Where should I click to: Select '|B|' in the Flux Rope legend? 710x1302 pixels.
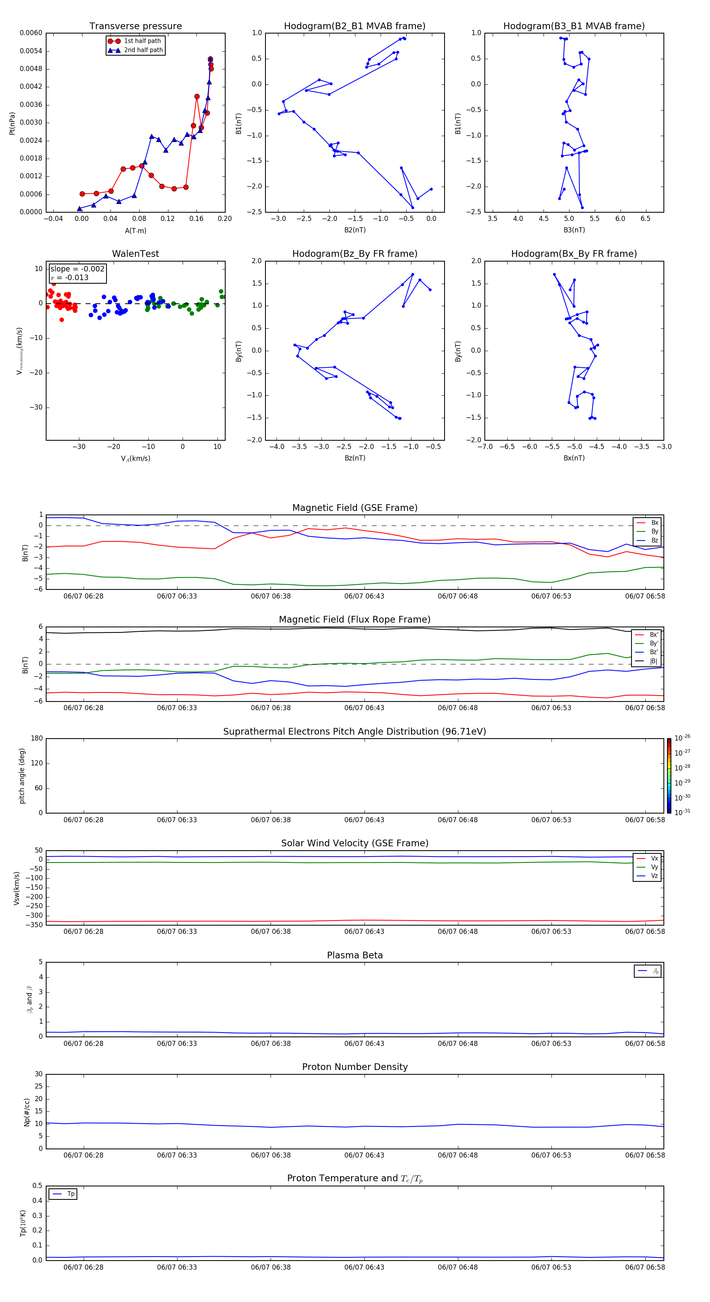[x=647, y=661]
